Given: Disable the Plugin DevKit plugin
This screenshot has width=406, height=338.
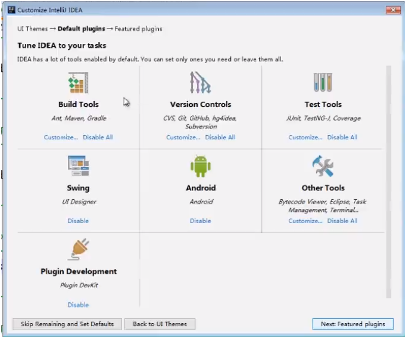Looking at the screenshot, I should point(78,305).
